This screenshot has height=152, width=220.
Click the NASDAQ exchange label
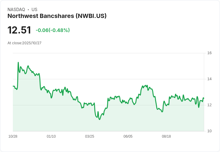pos(16,10)
